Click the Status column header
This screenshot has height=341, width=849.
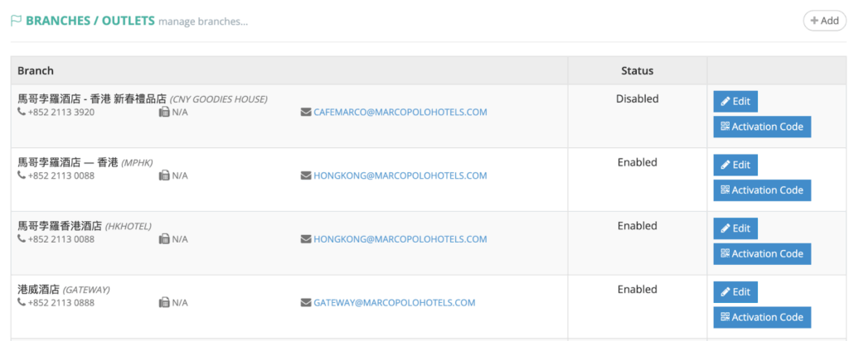[x=637, y=70]
